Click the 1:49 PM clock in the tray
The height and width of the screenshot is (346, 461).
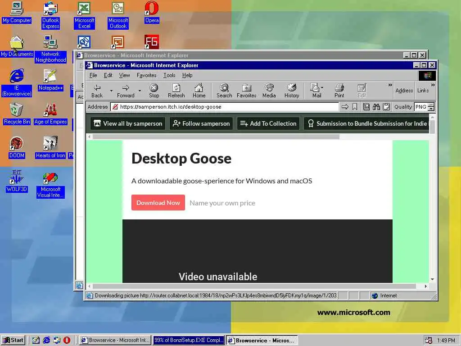446,341
